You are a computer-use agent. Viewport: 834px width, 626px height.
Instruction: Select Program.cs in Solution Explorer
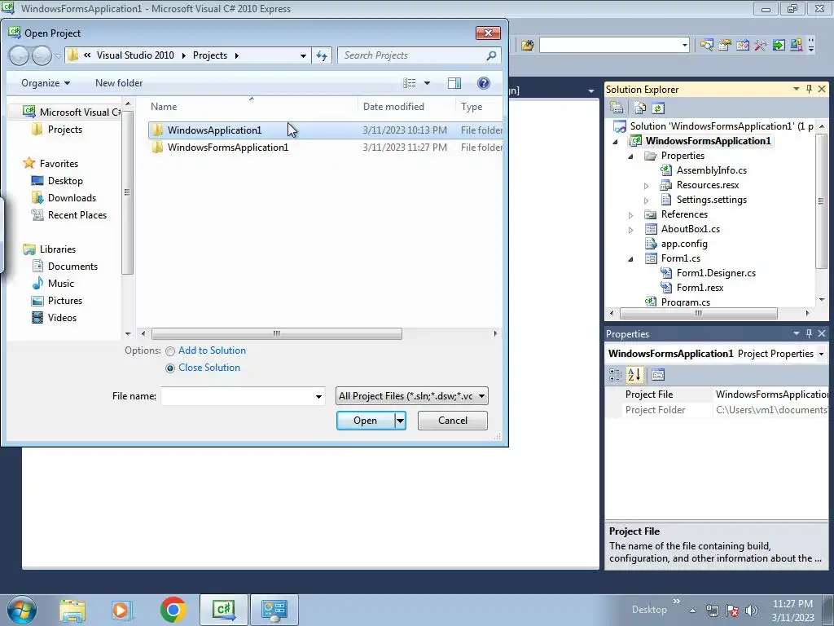click(x=685, y=302)
